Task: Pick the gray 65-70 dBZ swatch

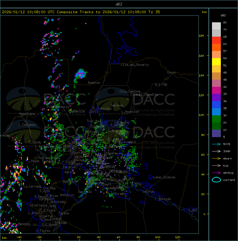Action: (216, 33)
